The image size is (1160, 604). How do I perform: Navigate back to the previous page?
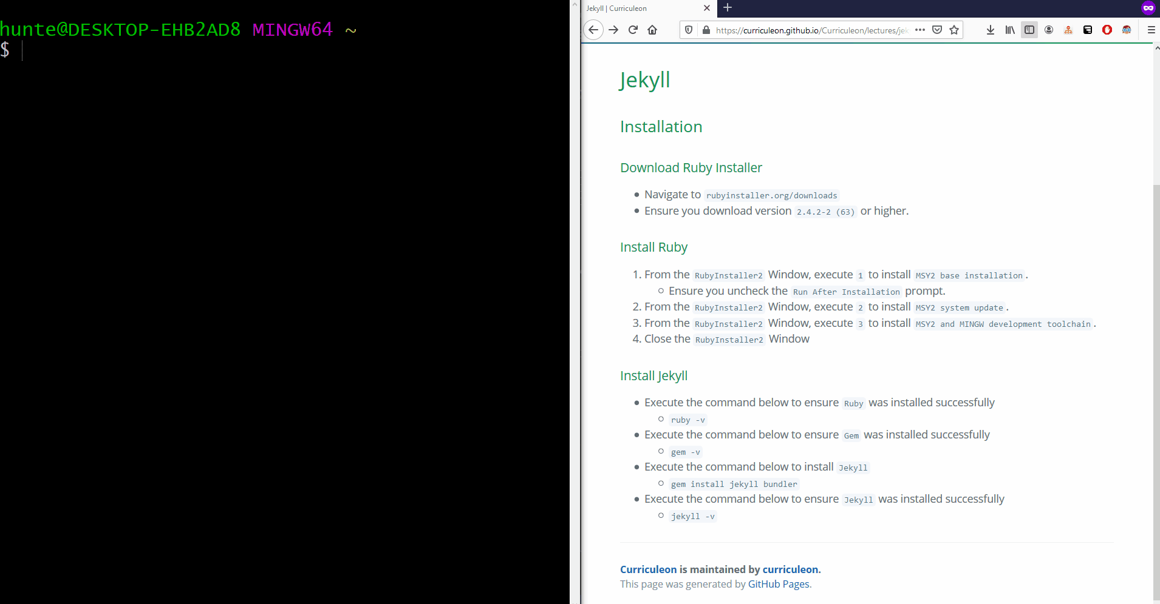pyautogui.click(x=593, y=30)
